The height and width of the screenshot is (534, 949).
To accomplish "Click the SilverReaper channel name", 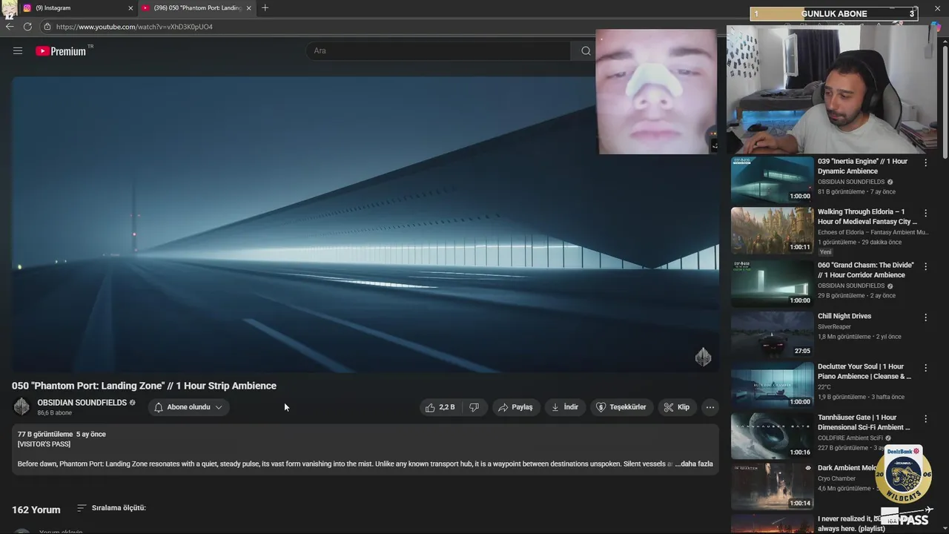I will pos(834,326).
